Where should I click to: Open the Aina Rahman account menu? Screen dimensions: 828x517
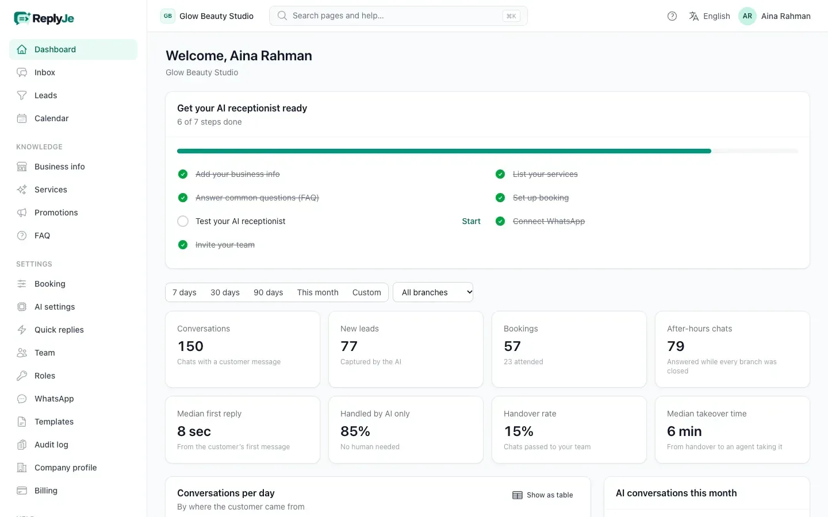[x=775, y=16]
